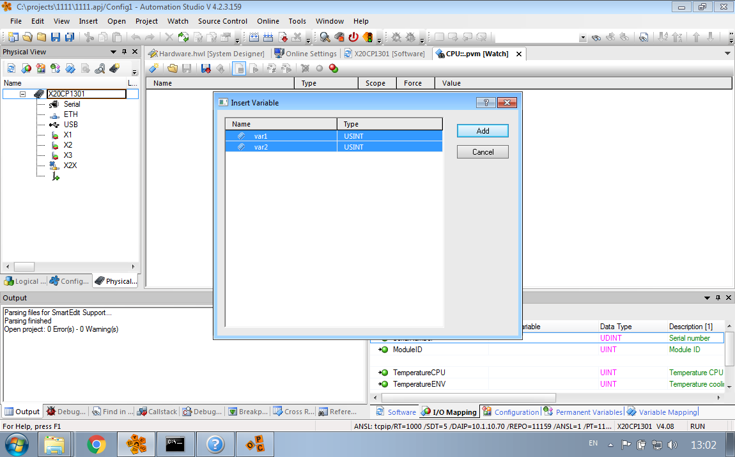Viewport: 735px width, 457px height.
Task: Click the Physical View horizontal scrollbar thumb
Action: (24, 267)
